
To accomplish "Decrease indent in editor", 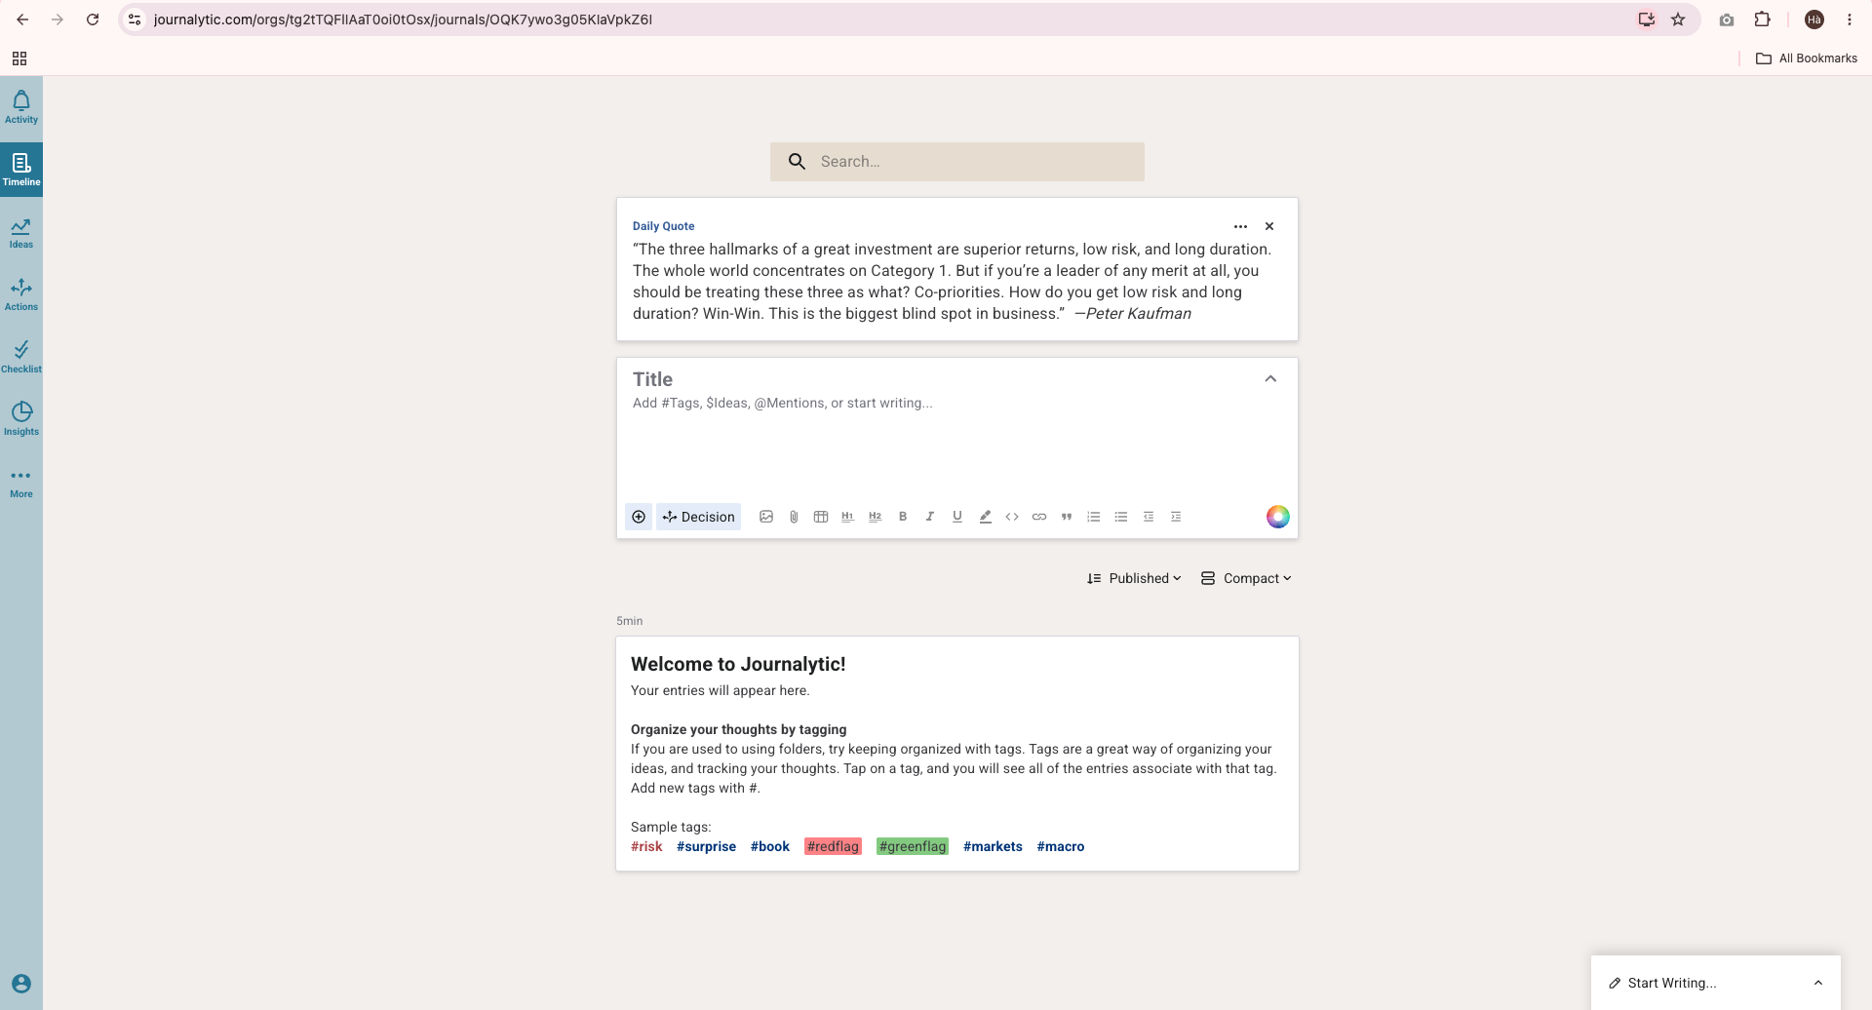I will [1149, 517].
